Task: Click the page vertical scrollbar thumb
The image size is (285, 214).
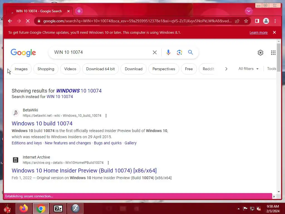Action: tap(279, 57)
